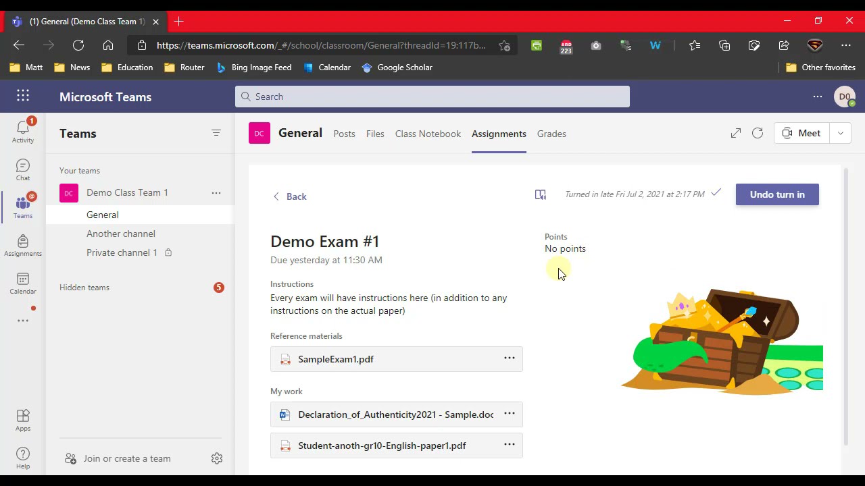Open the Edge browser settings menu

coord(846,45)
